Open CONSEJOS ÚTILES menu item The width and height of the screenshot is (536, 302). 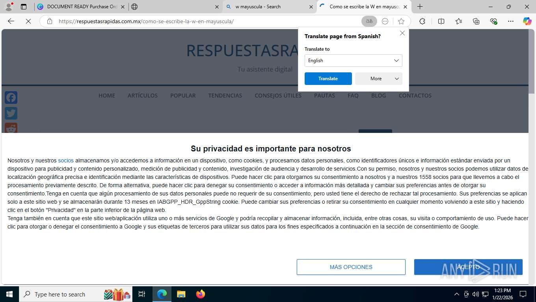(278, 96)
